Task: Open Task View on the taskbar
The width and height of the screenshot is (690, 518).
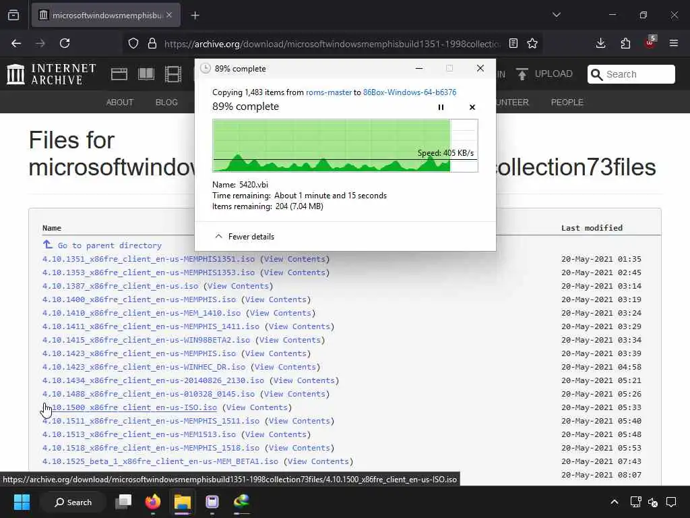Action: 123,502
